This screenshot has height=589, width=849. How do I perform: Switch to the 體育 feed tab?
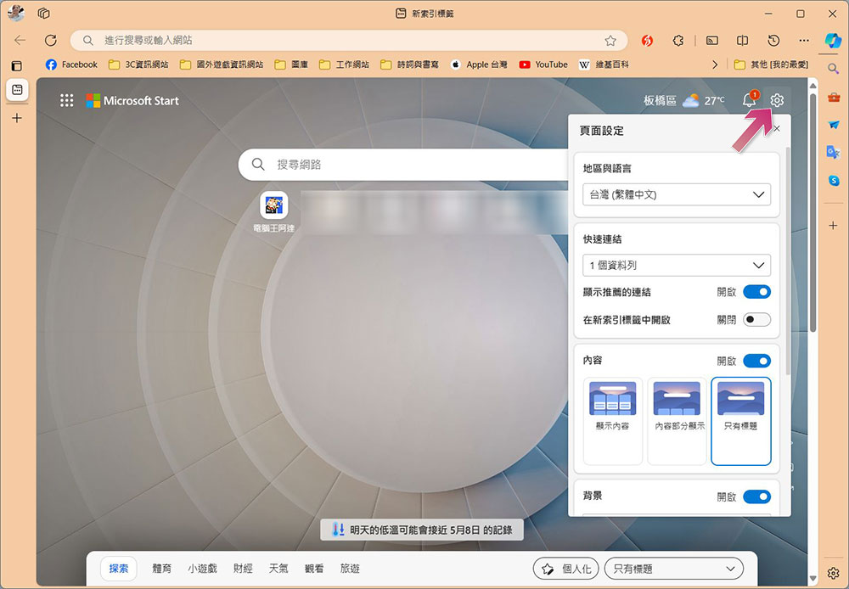(x=161, y=569)
